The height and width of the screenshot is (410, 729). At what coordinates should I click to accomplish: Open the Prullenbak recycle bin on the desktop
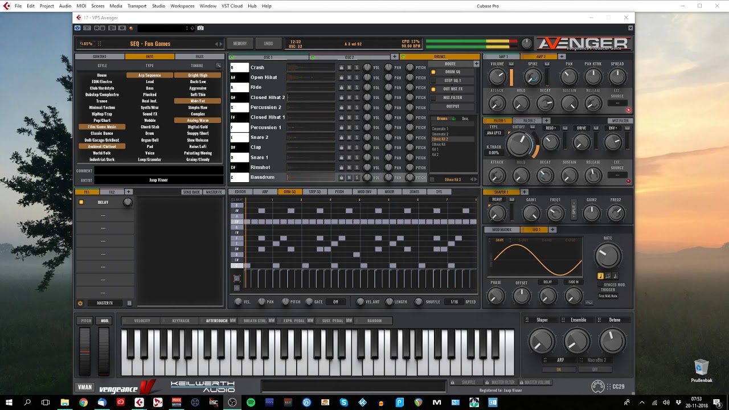click(x=701, y=371)
